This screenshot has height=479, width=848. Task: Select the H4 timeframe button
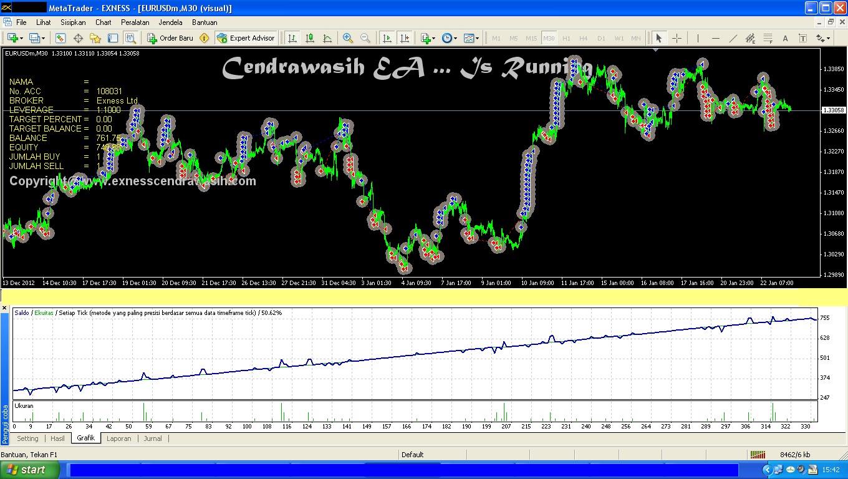pos(584,38)
